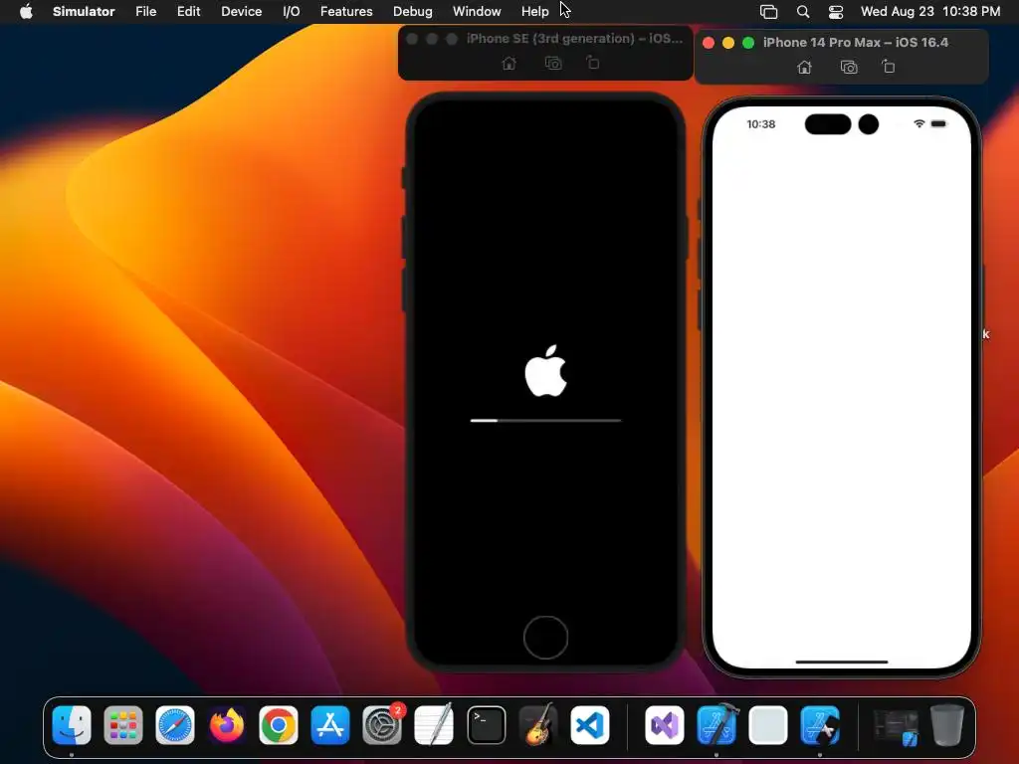Open Visual Studio Code from the Dock
Image resolution: width=1019 pixels, height=764 pixels.
(590, 724)
